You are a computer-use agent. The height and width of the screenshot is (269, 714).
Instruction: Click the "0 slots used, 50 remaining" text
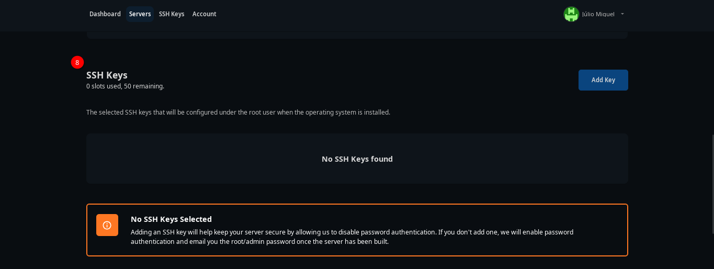[x=125, y=86]
